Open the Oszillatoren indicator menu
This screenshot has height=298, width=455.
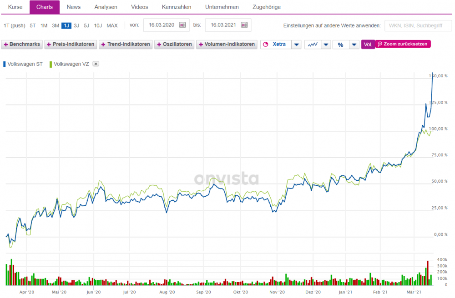coord(175,45)
